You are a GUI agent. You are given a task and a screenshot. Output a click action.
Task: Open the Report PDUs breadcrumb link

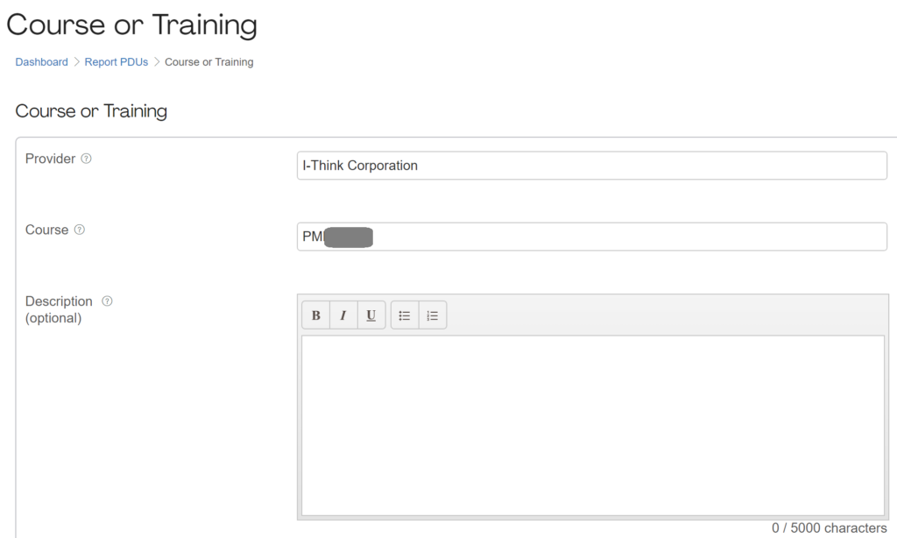[x=117, y=62]
